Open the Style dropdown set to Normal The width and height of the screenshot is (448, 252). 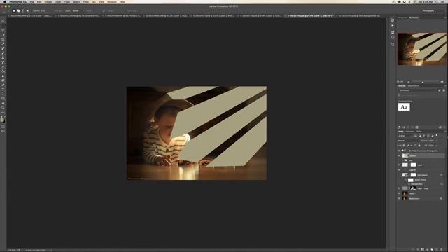point(78,11)
